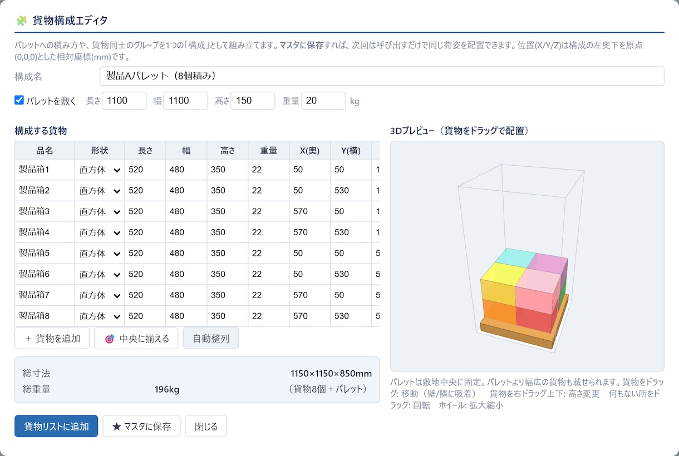The height and width of the screenshot is (456, 679).
Task: Open the 形状 dropdown for 製品箱4
Action: point(100,232)
